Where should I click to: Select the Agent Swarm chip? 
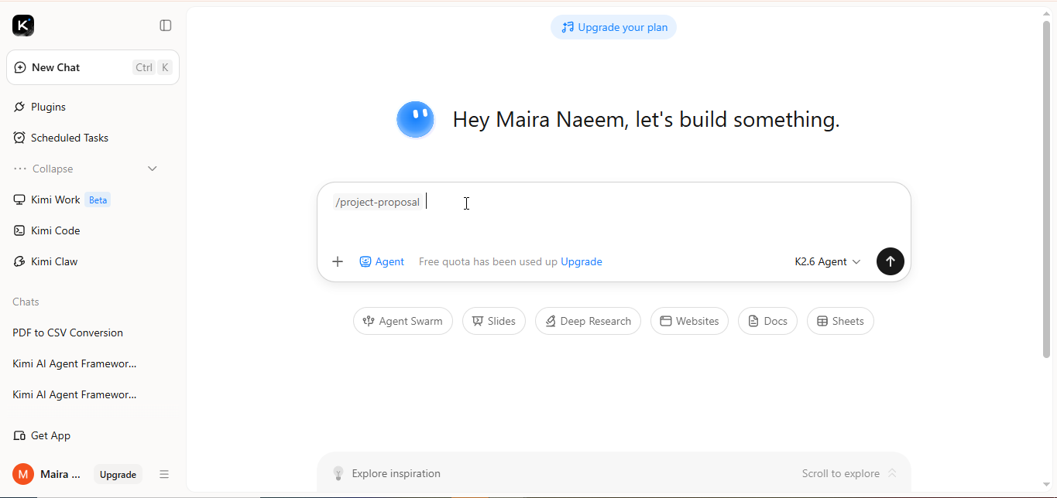[x=403, y=321]
